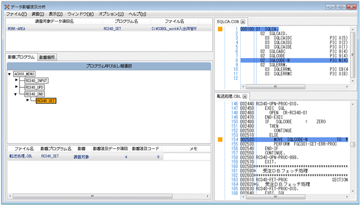The image size is (361, 206).
Task: Expand the RC340_INPUT node arrow
Action: (16, 80)
